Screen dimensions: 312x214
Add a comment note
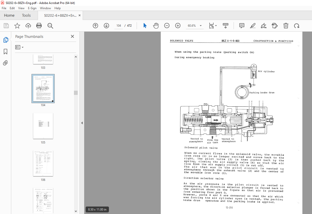[242, 26]
